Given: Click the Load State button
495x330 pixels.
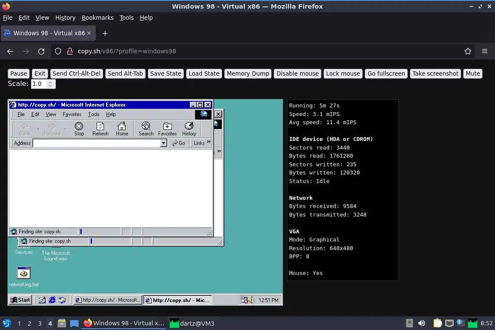Looking at the screenshot, I should (204, 73).
